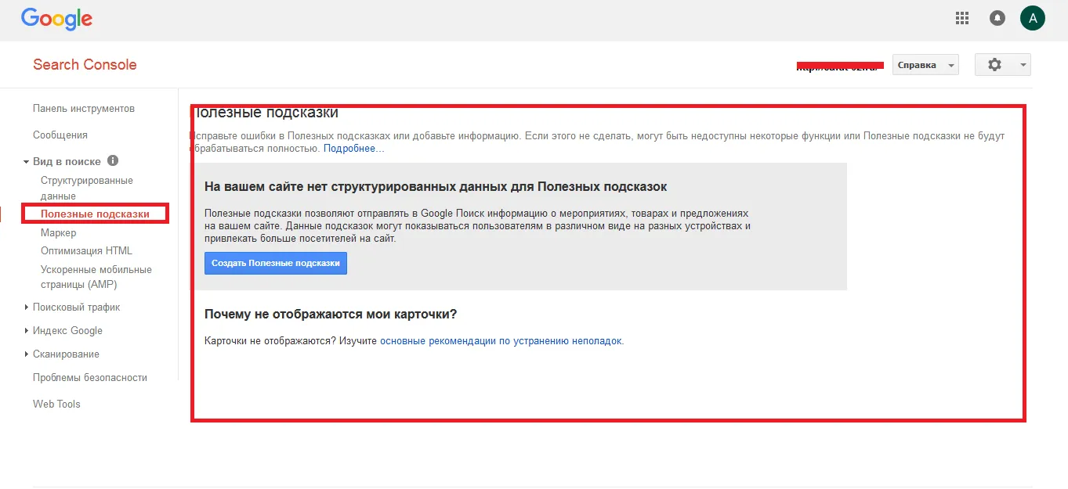Click the Google logo
Viewport: 1068px width, 489px height.
[x=56, y=19]
